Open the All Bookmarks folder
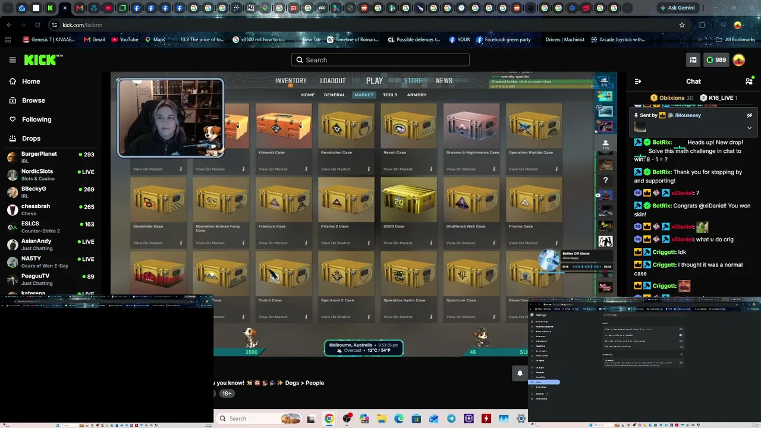Viewport: 761px width, 428px height. (x=735, y=40)
